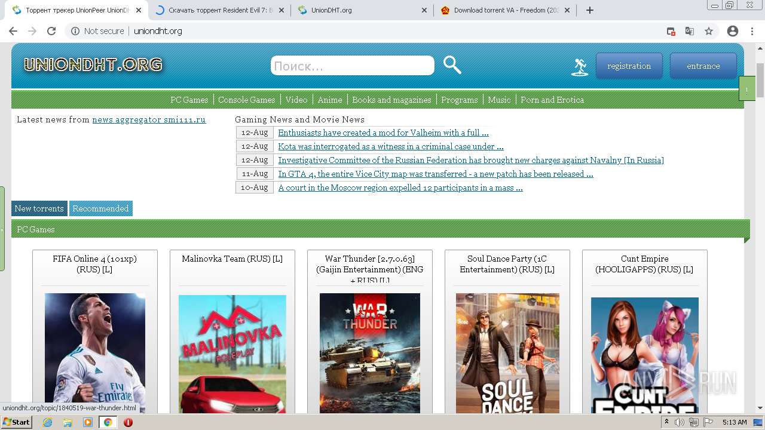
Task: Click the Soul Dance cover image
Action: click(507, 353)
